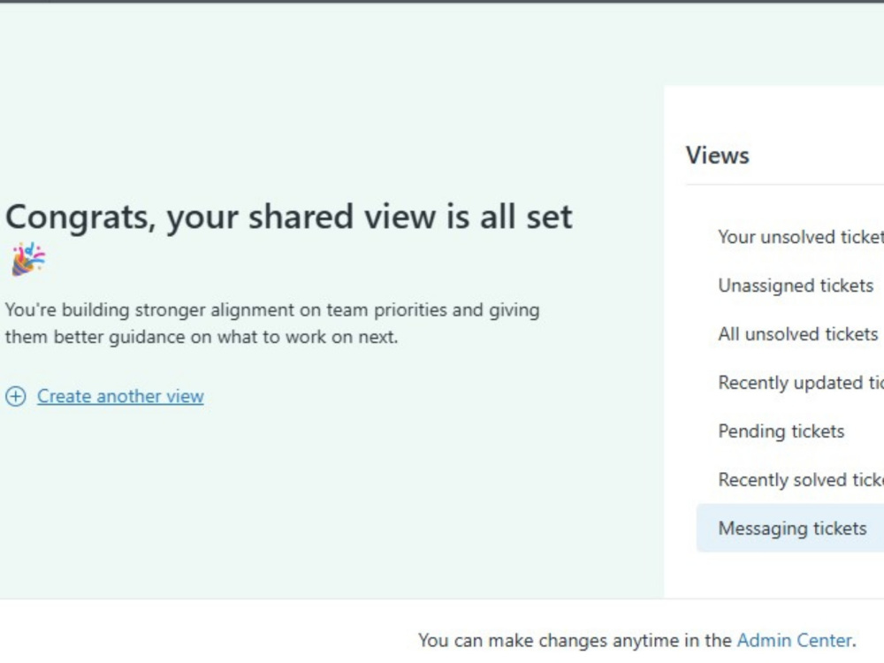Click the Views panel heading

(717, 155)
